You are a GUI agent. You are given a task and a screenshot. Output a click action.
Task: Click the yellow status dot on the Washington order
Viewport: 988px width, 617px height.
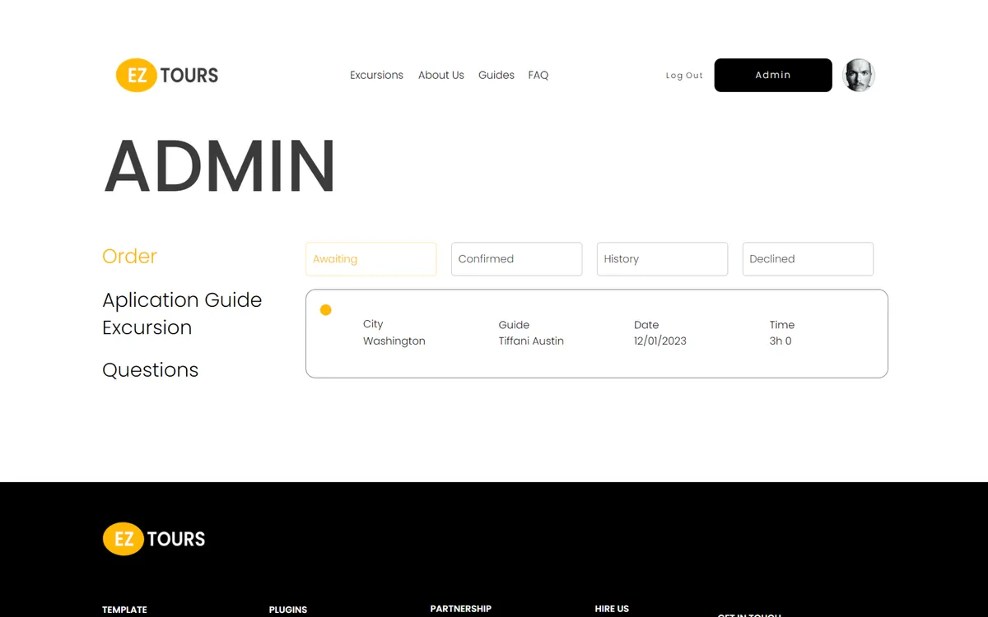pos(326,310)
